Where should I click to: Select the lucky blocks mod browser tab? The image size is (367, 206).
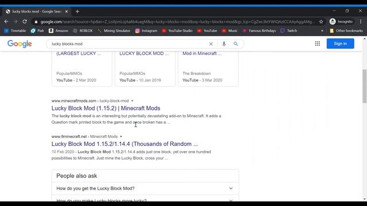pyautogui.click(x=37, y=11)
